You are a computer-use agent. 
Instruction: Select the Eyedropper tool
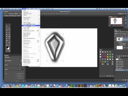pos(9,30)
